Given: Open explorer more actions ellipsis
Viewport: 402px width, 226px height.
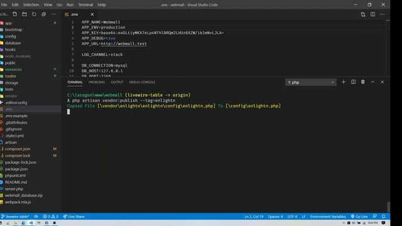Looking at the screenshot, I should point(53,14).
